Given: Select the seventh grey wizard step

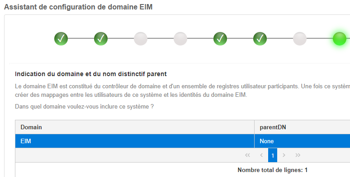Looking at the screenshot, I should coord(300,39).
